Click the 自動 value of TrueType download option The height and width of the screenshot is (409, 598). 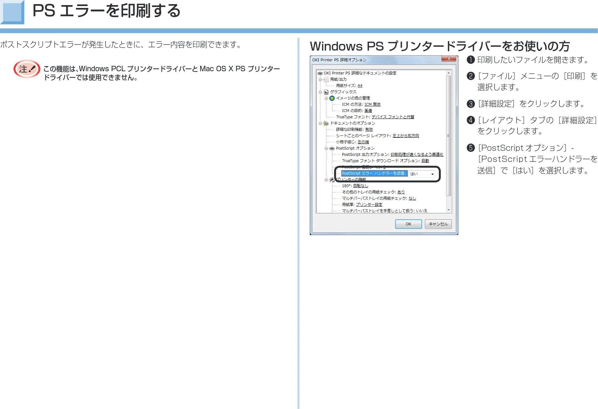click(x=425, y=161)
